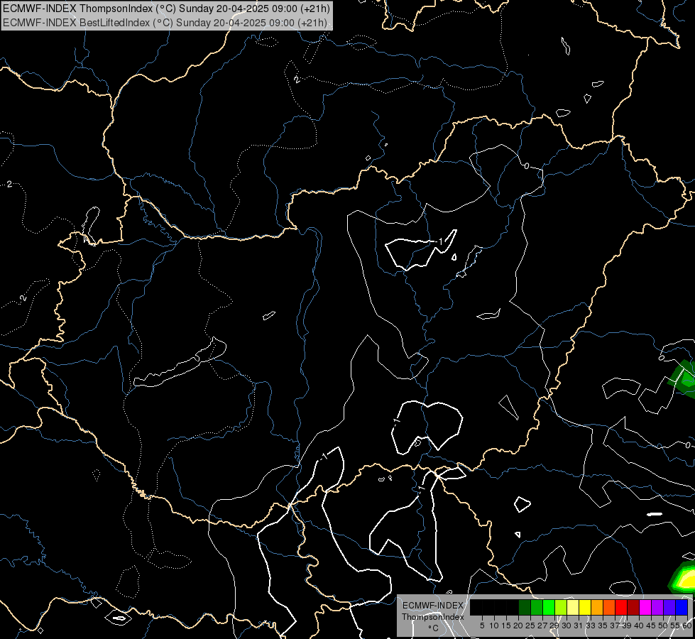Click the legend tick label '35'
This screenshot has height=639, width=695.
point(603,626)
